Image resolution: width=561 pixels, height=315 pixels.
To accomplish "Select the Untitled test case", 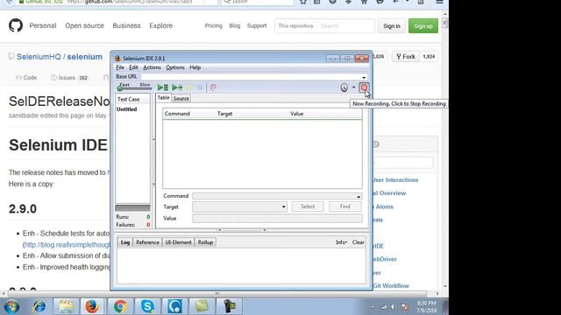I will tap(126, 109).
